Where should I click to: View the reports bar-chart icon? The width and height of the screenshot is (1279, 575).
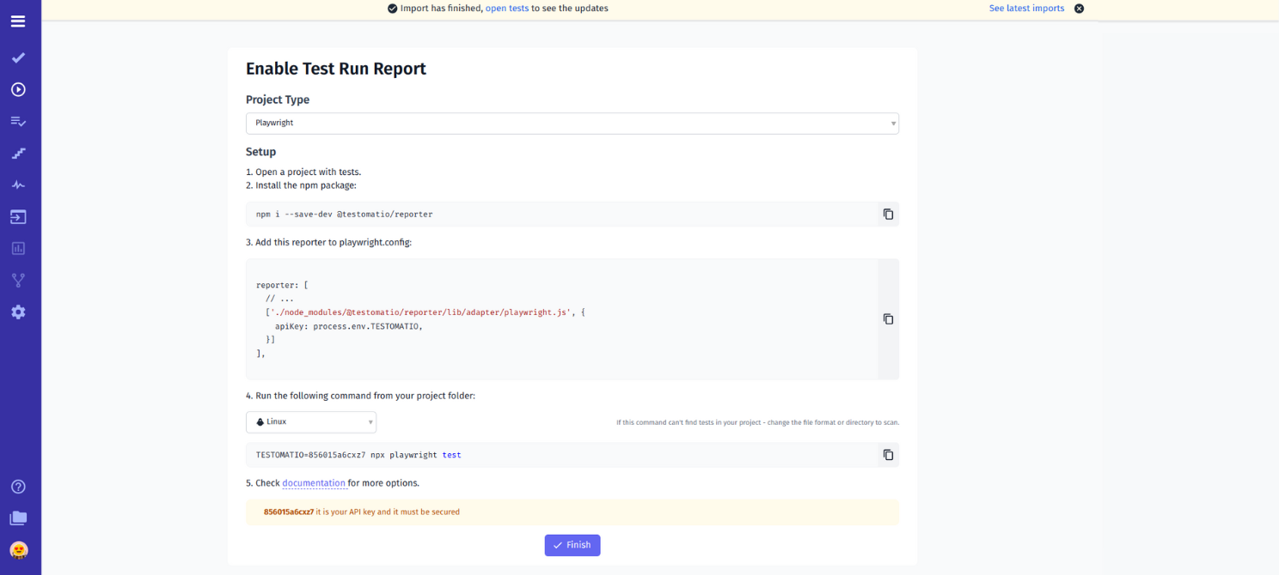click(x=18, y=248)
